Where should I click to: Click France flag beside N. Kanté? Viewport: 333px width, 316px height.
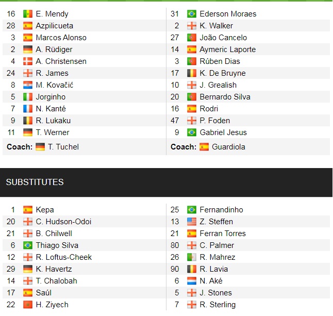point(28,109)
